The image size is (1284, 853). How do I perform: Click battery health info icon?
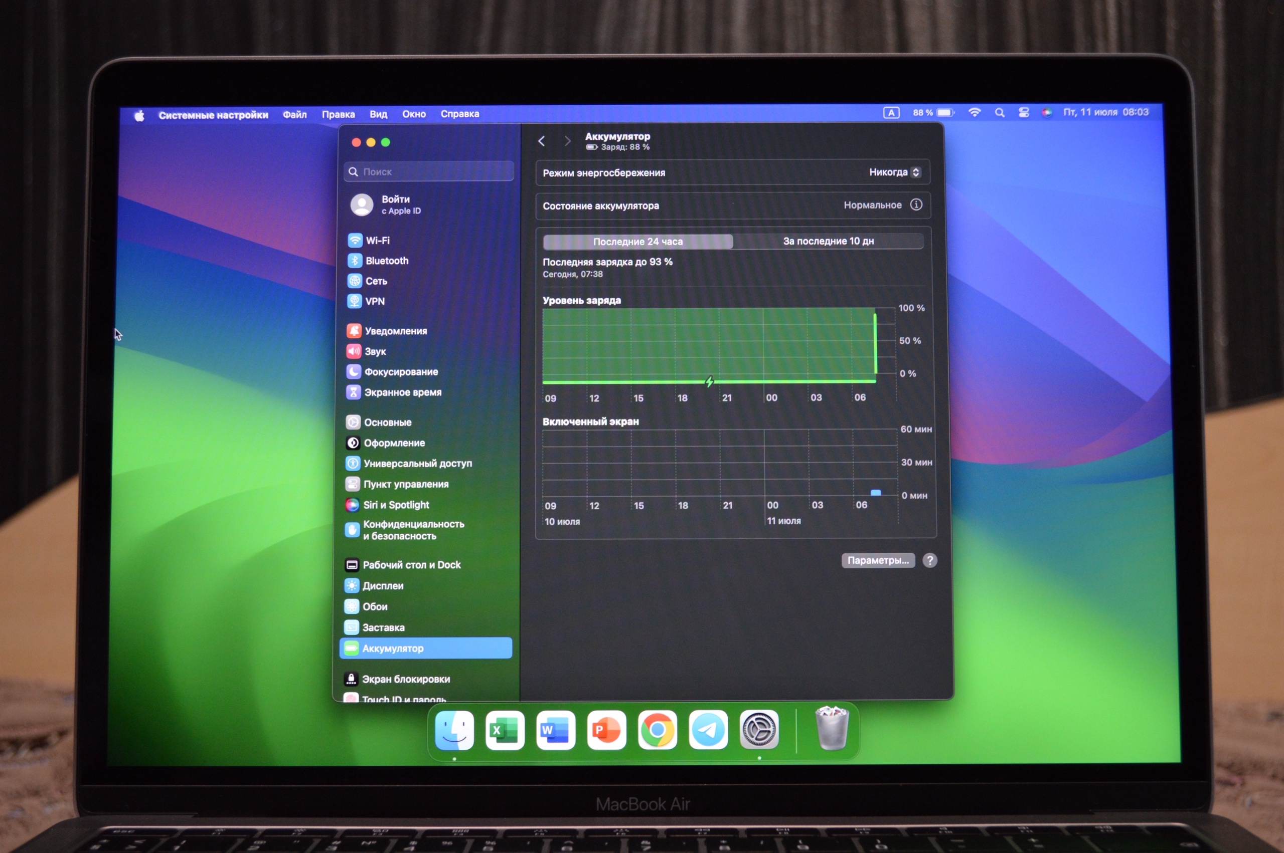pyautogui.click(x=916, y=204)
